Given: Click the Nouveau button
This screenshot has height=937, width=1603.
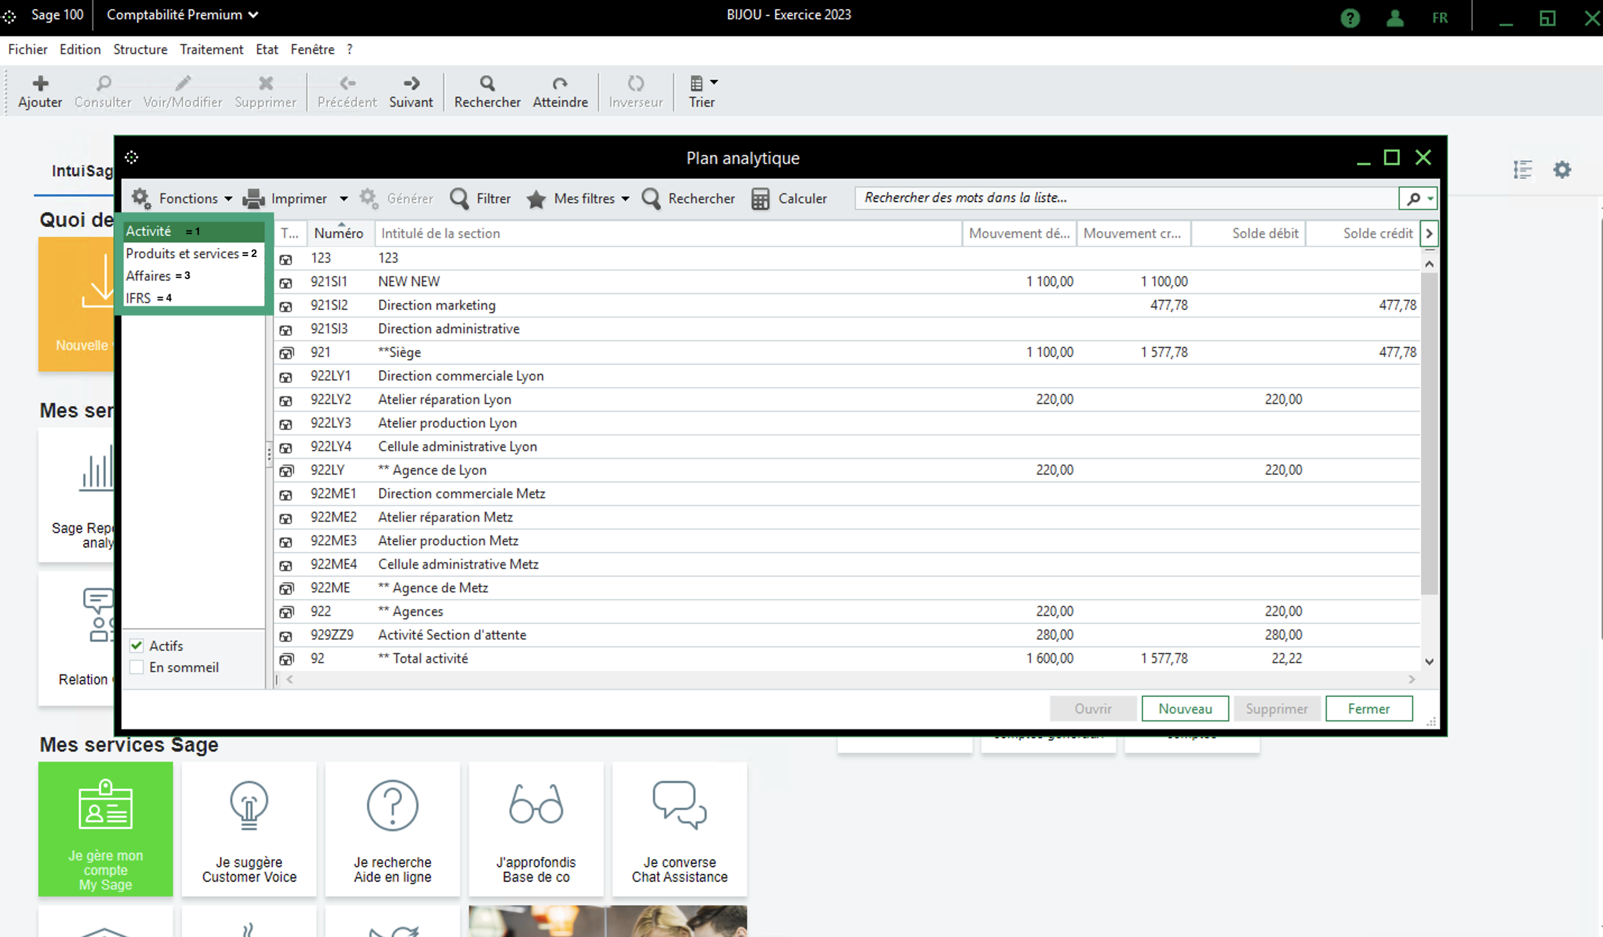Looking at the screenshot, I should pos(1185,709).
